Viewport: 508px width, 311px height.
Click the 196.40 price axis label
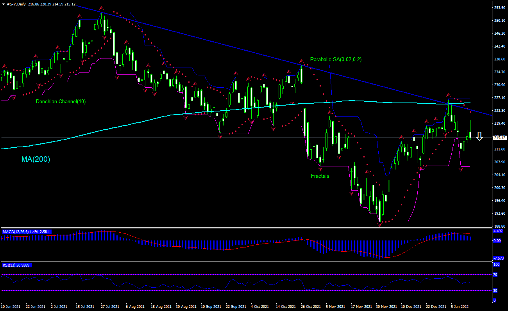(500, 200)
